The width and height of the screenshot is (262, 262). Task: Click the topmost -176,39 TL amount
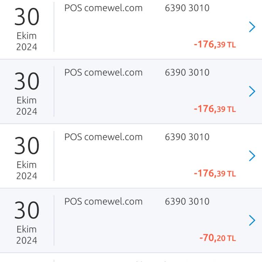coord(215,44)
